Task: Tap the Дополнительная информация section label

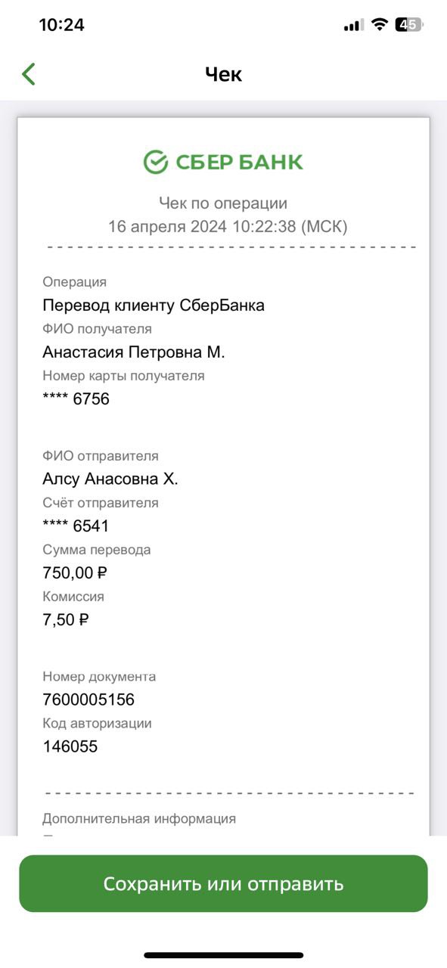Action: coord(139,818)
